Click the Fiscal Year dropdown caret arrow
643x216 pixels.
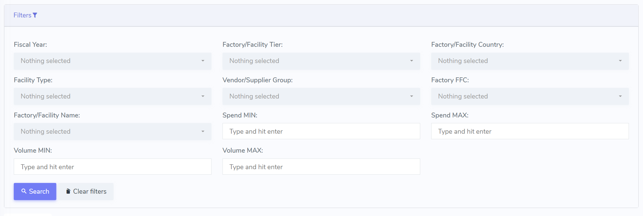pos(203,61)
